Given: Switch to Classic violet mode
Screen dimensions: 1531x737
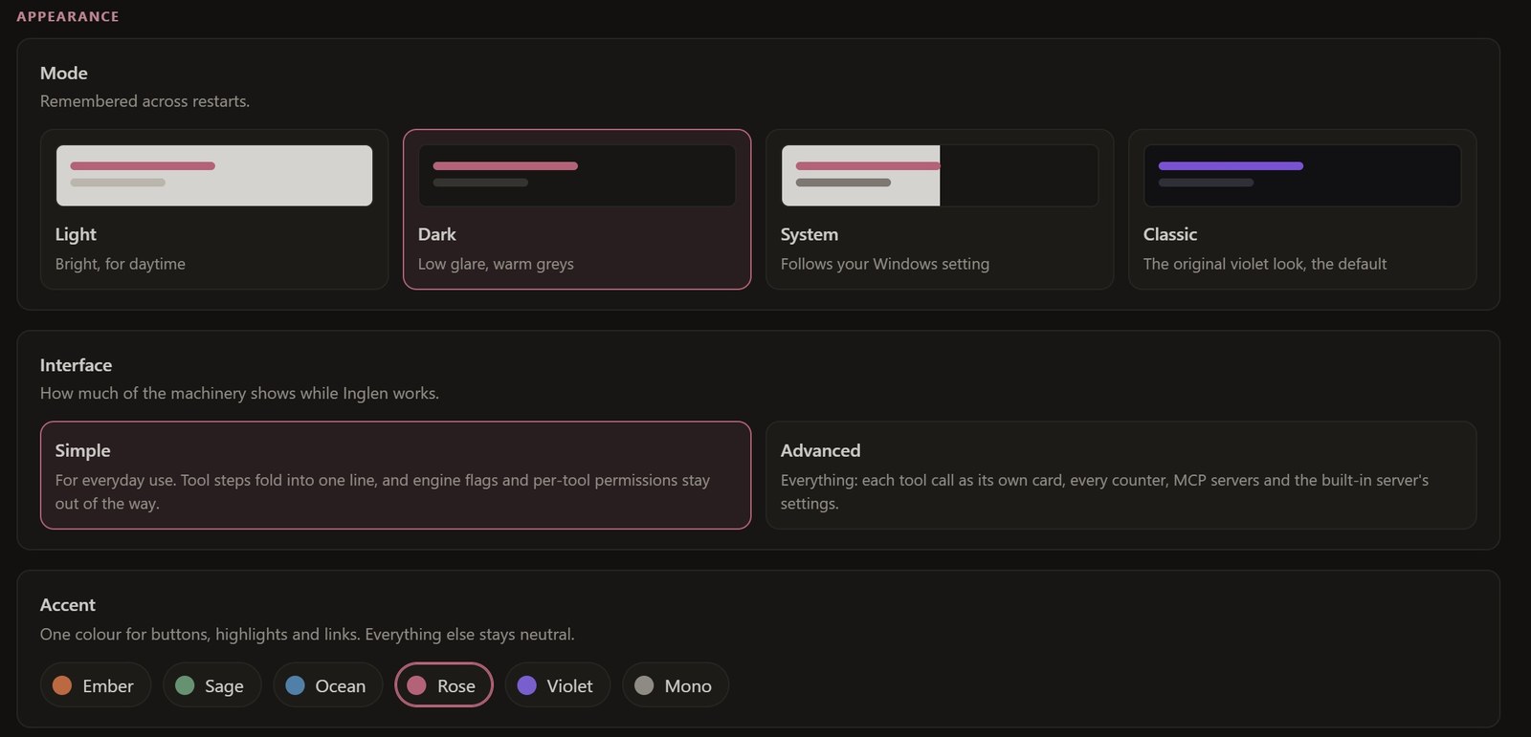Looking at the screenshot, I should point(1302,209).
